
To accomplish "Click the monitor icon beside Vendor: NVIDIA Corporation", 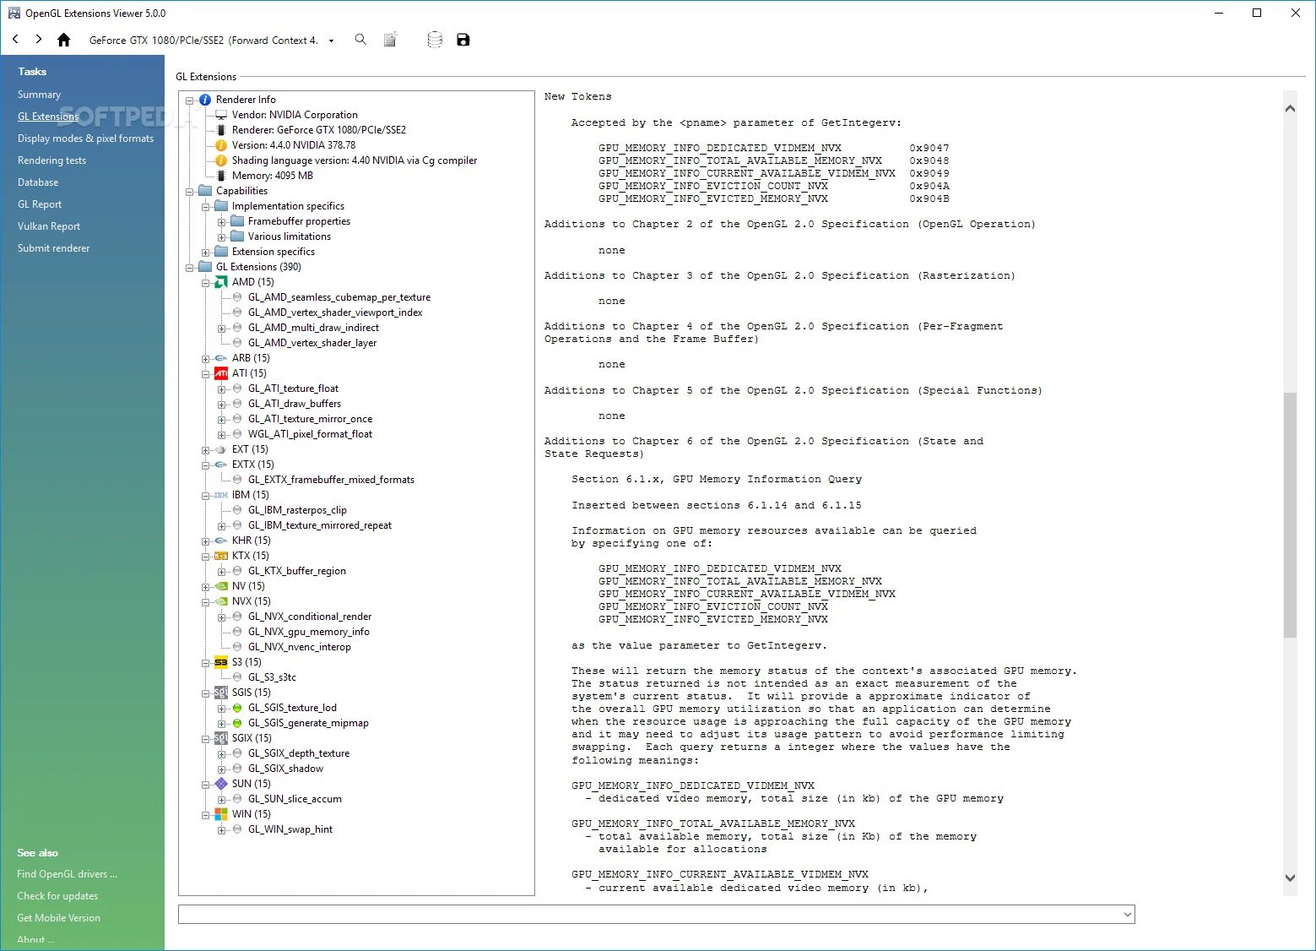I will click(x=221, y=115).
